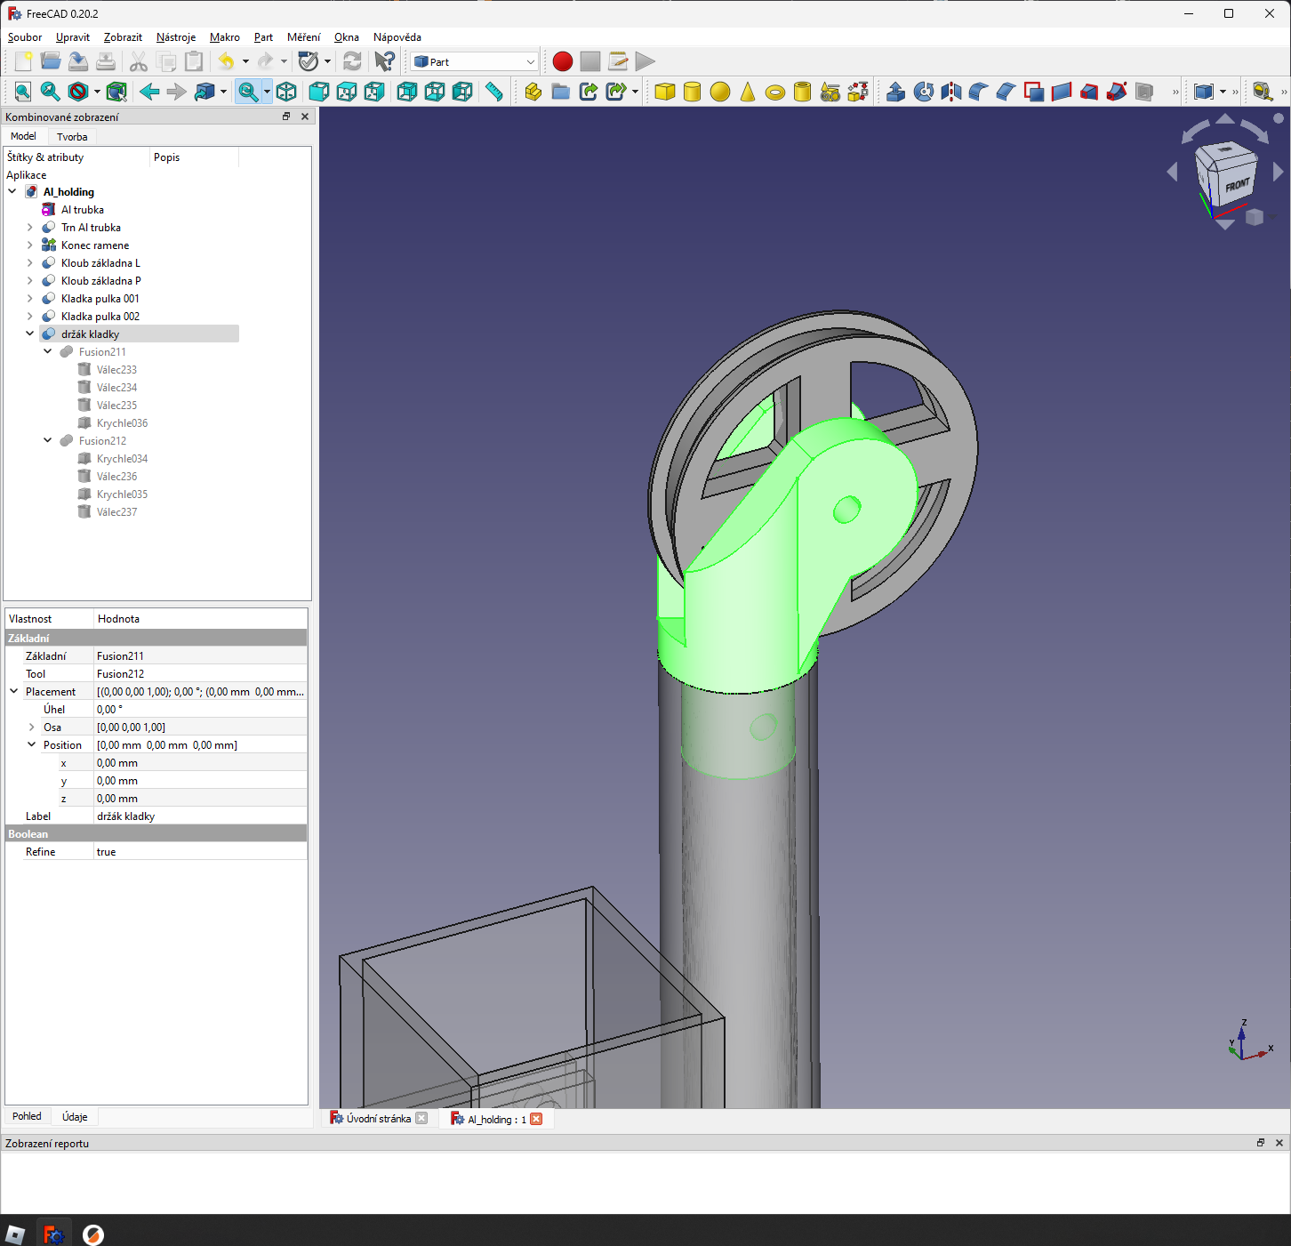
Task: Open the What's This help pointer
Action: (384, 61)
